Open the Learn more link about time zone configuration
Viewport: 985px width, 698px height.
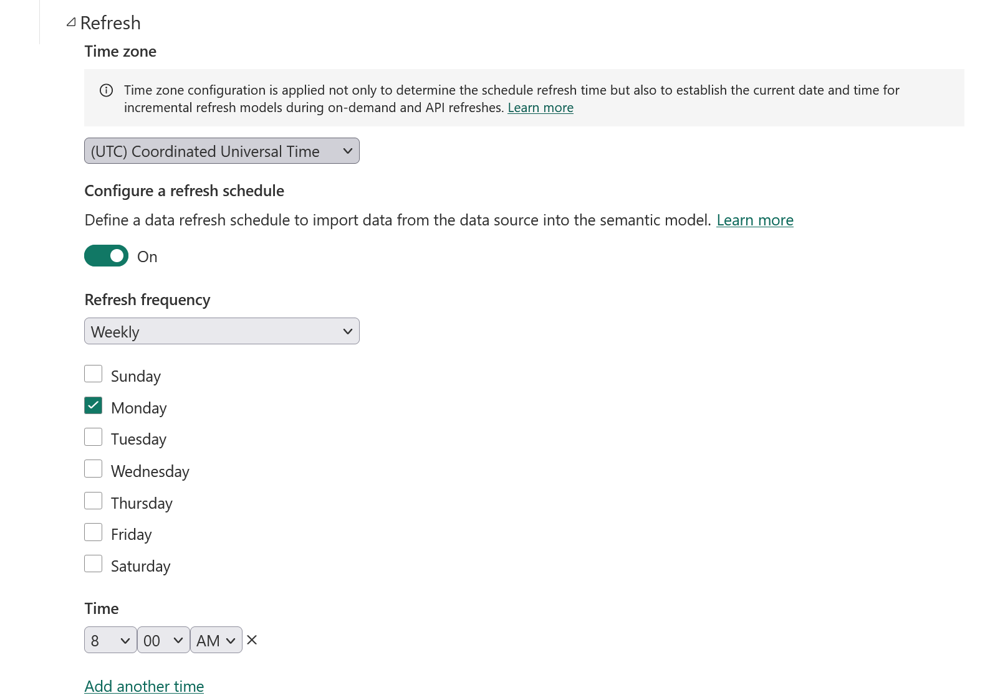click(540, 107)
